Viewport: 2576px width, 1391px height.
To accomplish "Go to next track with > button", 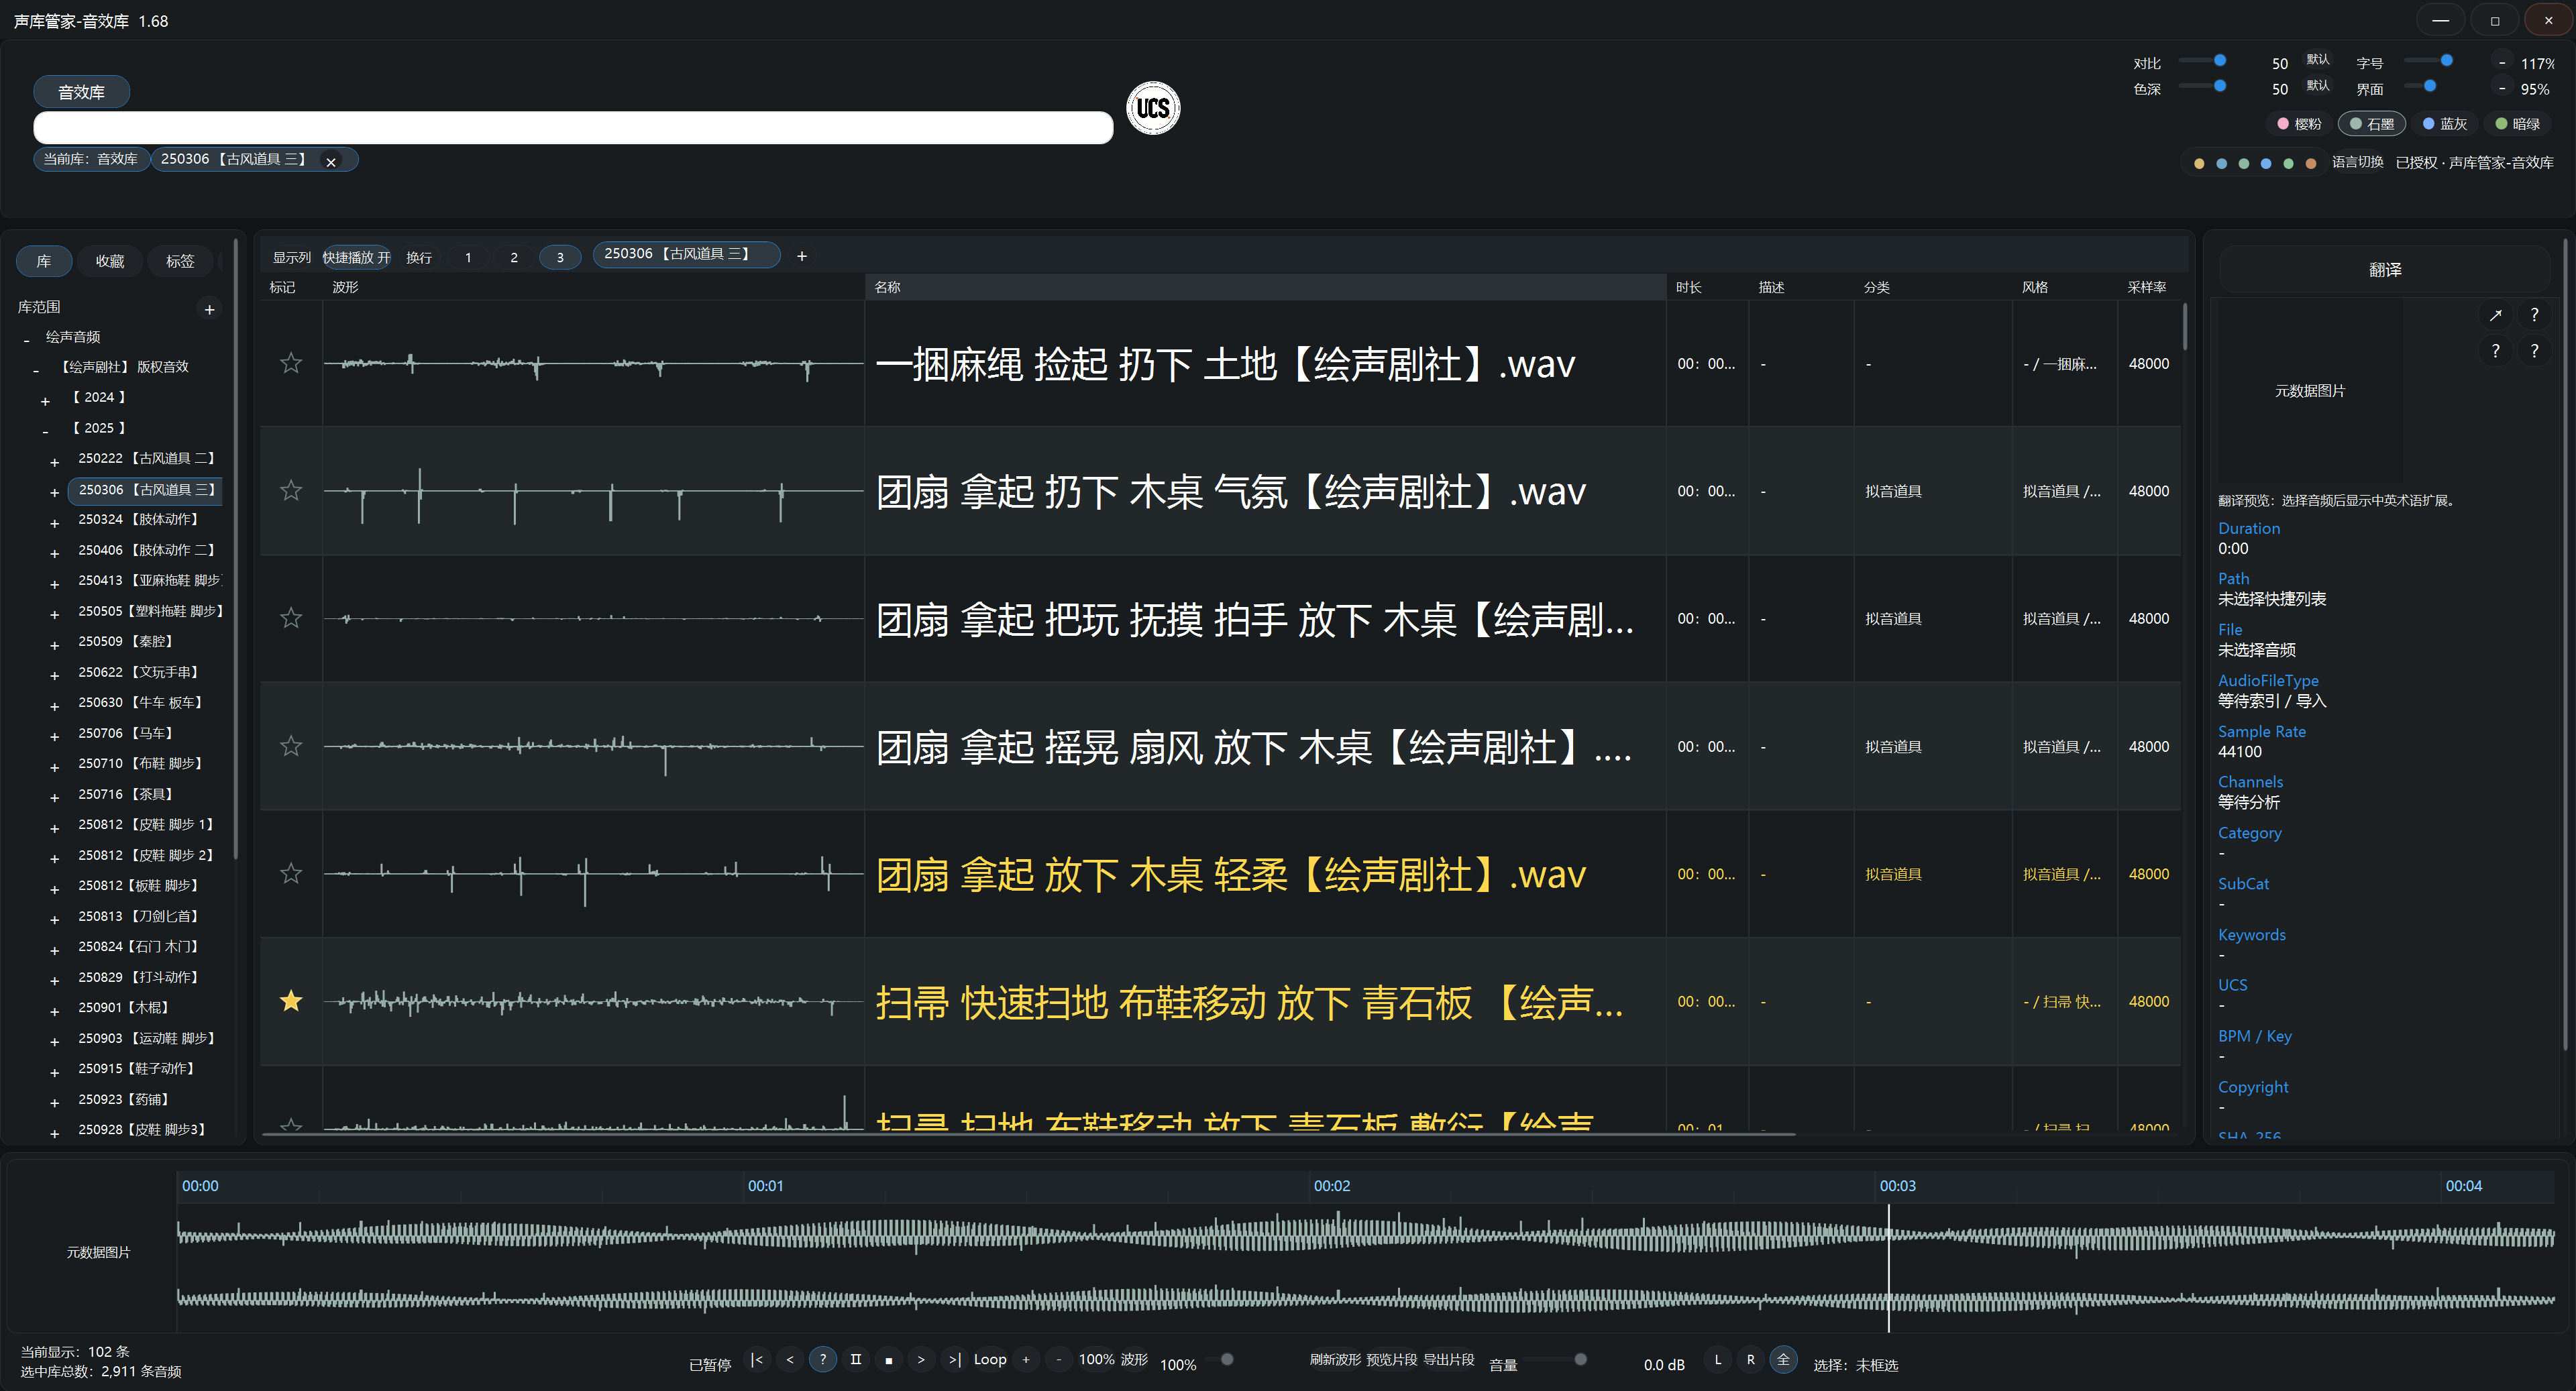I will coord(921,1359).
